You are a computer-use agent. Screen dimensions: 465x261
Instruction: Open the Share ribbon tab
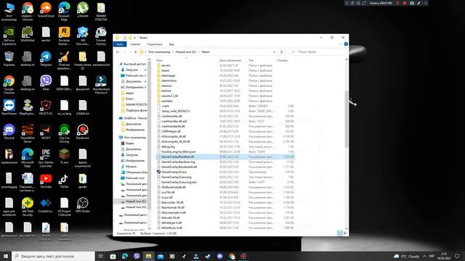pyautogui.click(x=155, y=44)
